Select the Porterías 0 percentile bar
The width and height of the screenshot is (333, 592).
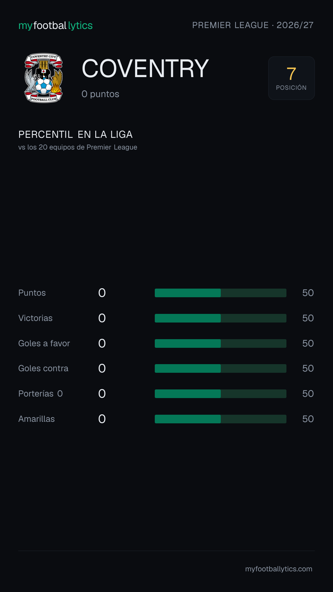(x=220, y=394)
